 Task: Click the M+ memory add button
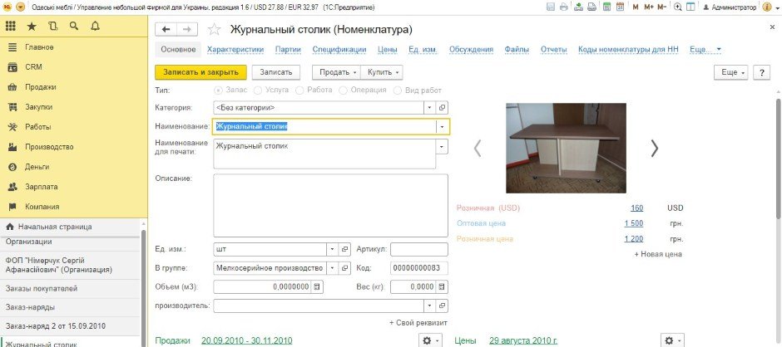click(x=648, y=7)
